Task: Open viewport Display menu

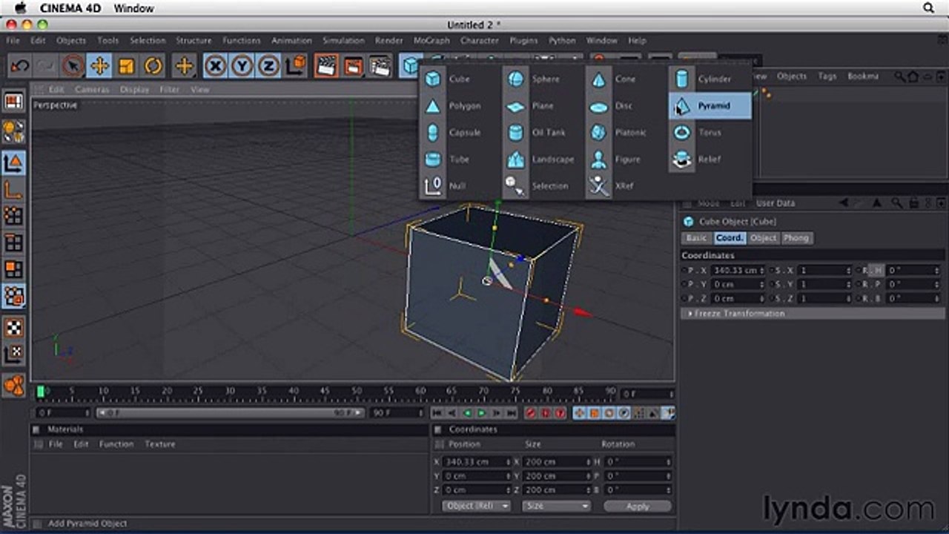Action: point(134,90)
